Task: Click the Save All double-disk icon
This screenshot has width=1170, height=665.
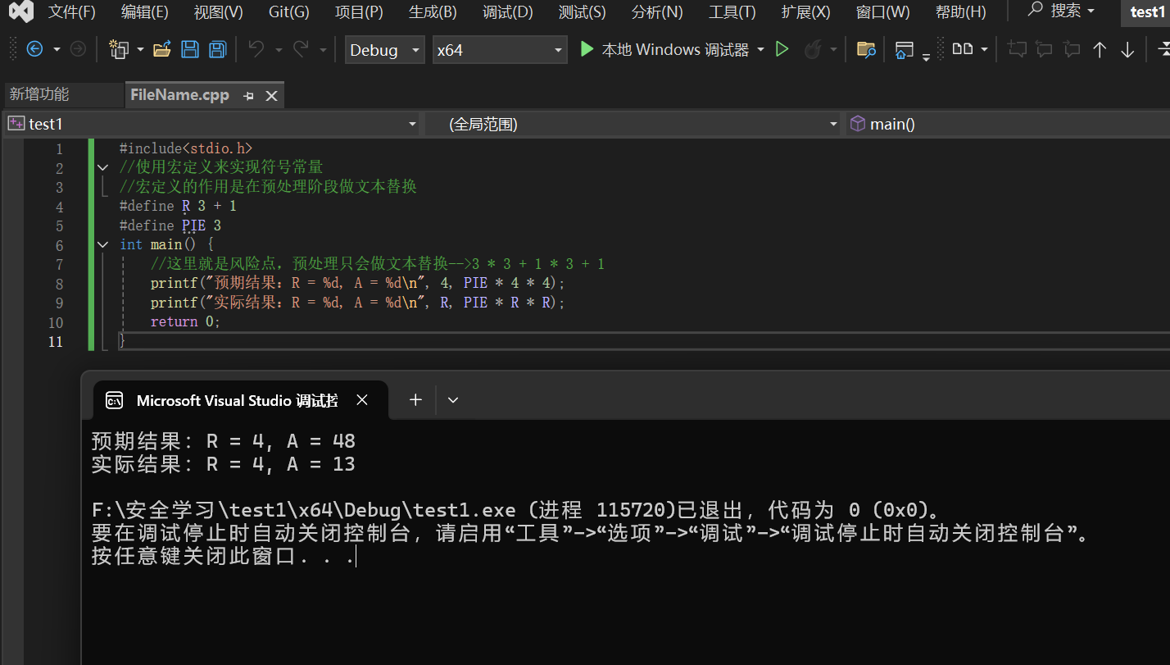Action: (217, 49)
